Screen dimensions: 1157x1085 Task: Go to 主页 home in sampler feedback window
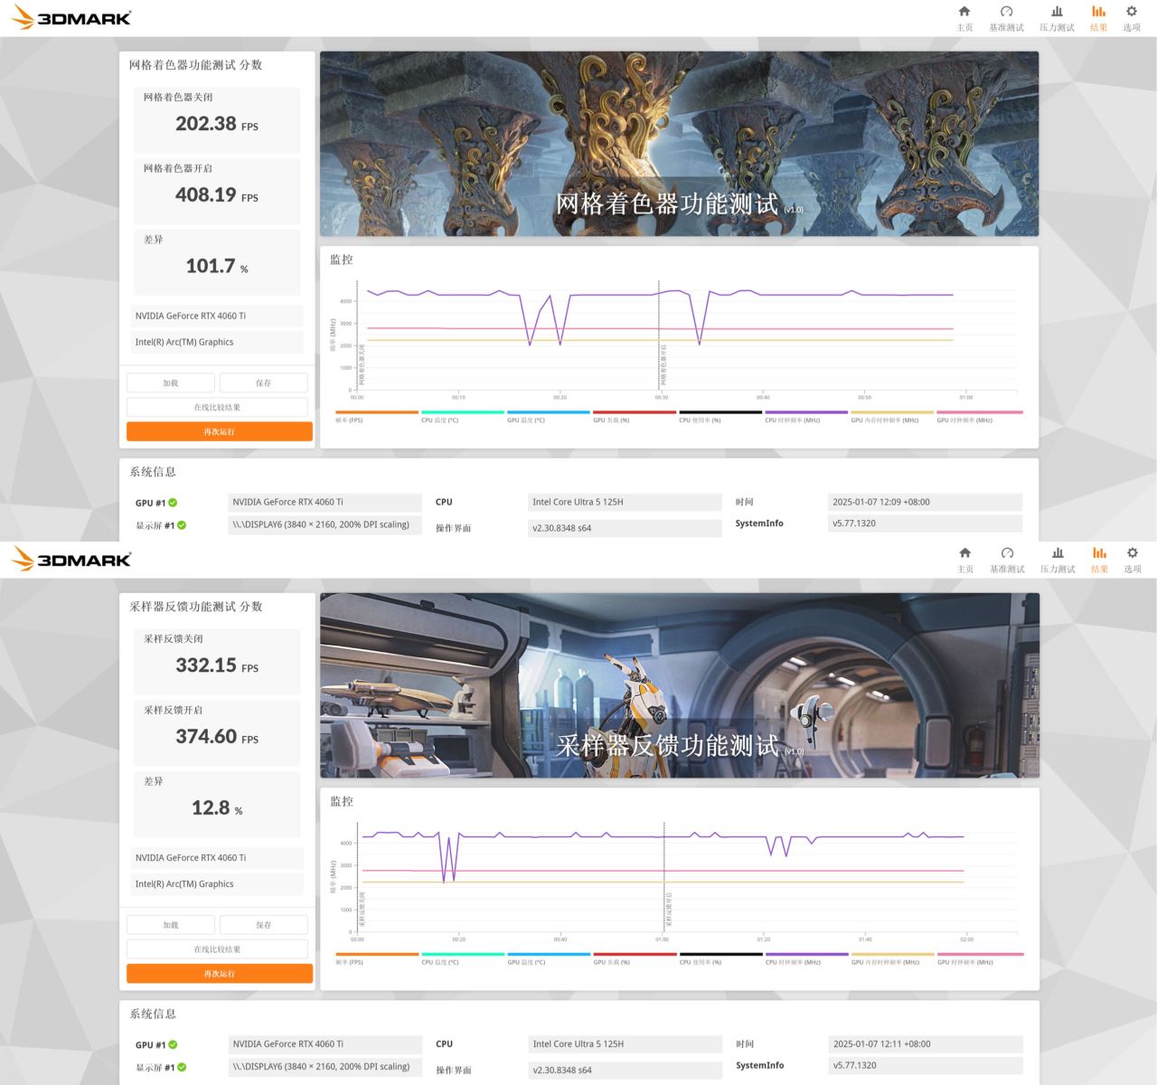tap(965, 560)
